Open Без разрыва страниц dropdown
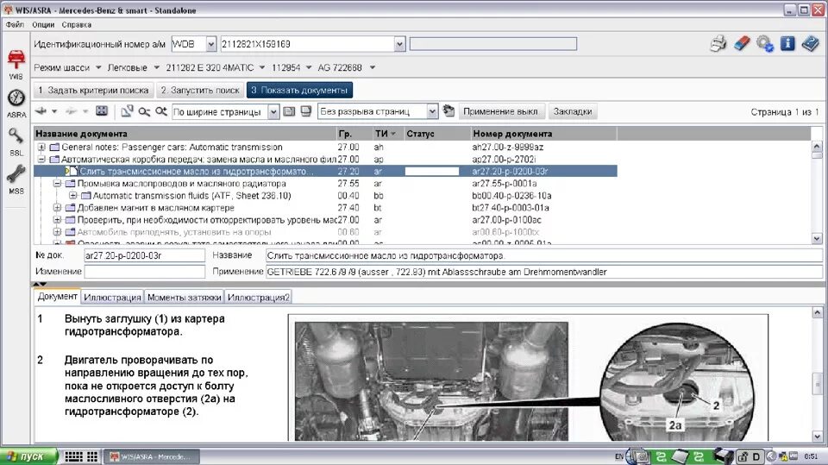This screenshot has width=828, height=465. pyautogui.click(x=432, y=111)
